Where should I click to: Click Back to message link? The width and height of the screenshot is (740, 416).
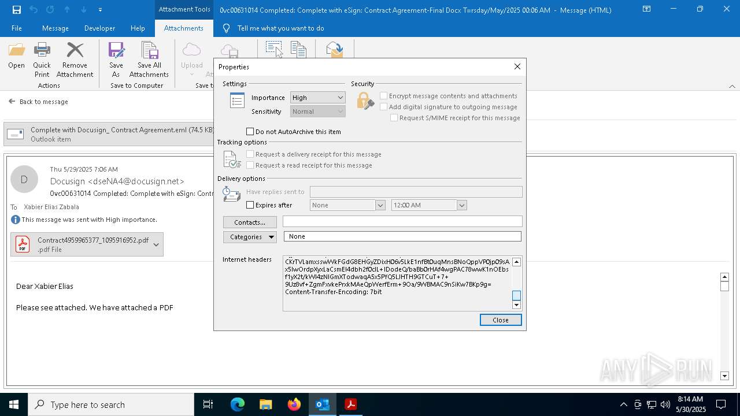pos(39,102)
